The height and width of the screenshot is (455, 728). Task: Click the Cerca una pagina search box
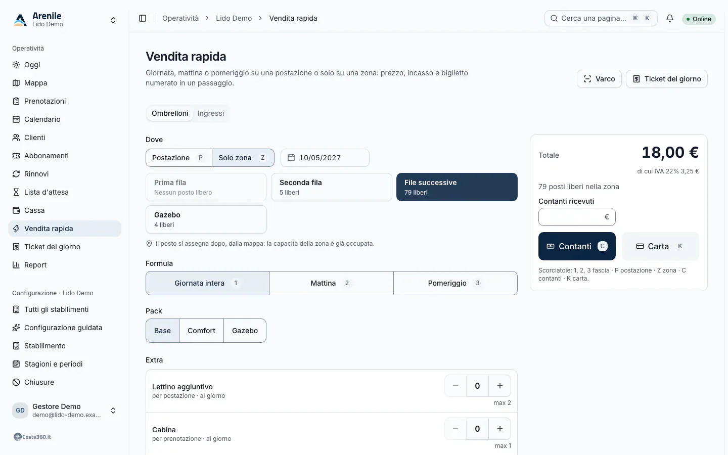(x=601, y=18)
